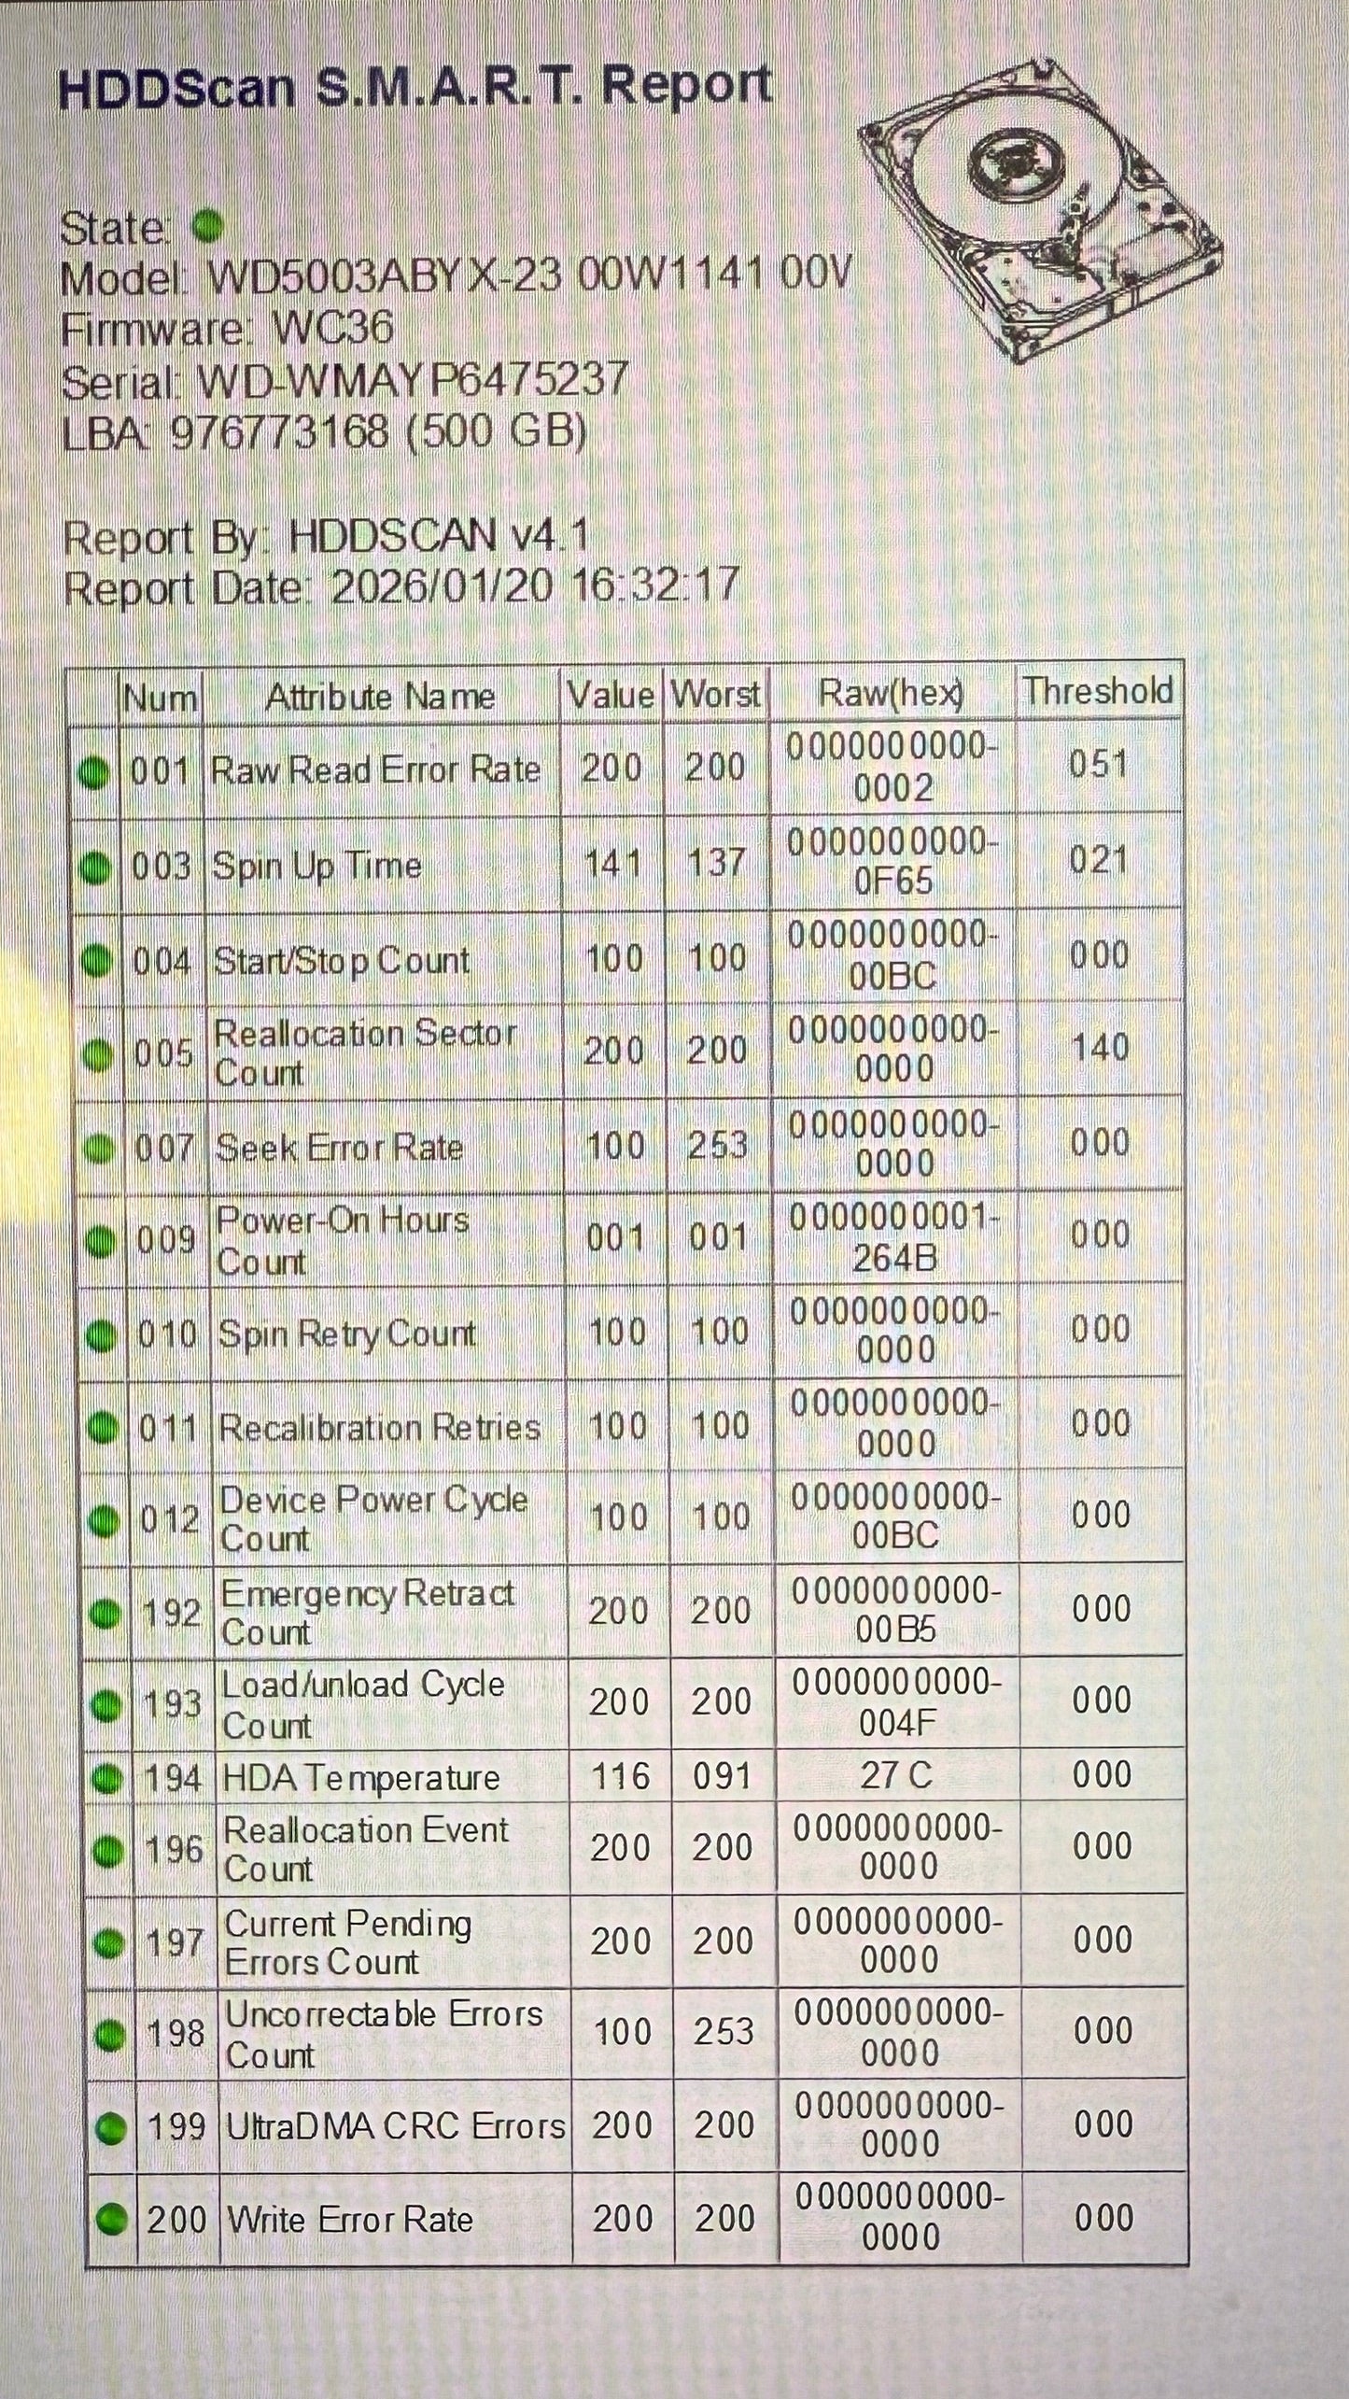The width and height of the screenshot is (1349, 2399).
Task: Click the 'Threshold' column header
Action: [1099, 691]
